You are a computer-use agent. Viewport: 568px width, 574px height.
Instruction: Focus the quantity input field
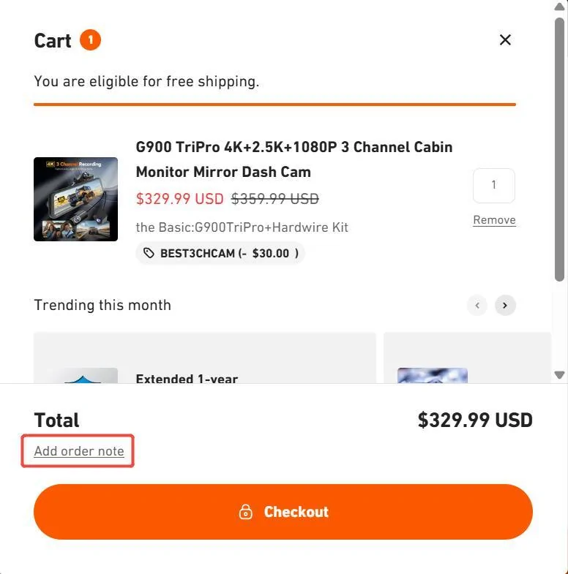tap(493, 185)
